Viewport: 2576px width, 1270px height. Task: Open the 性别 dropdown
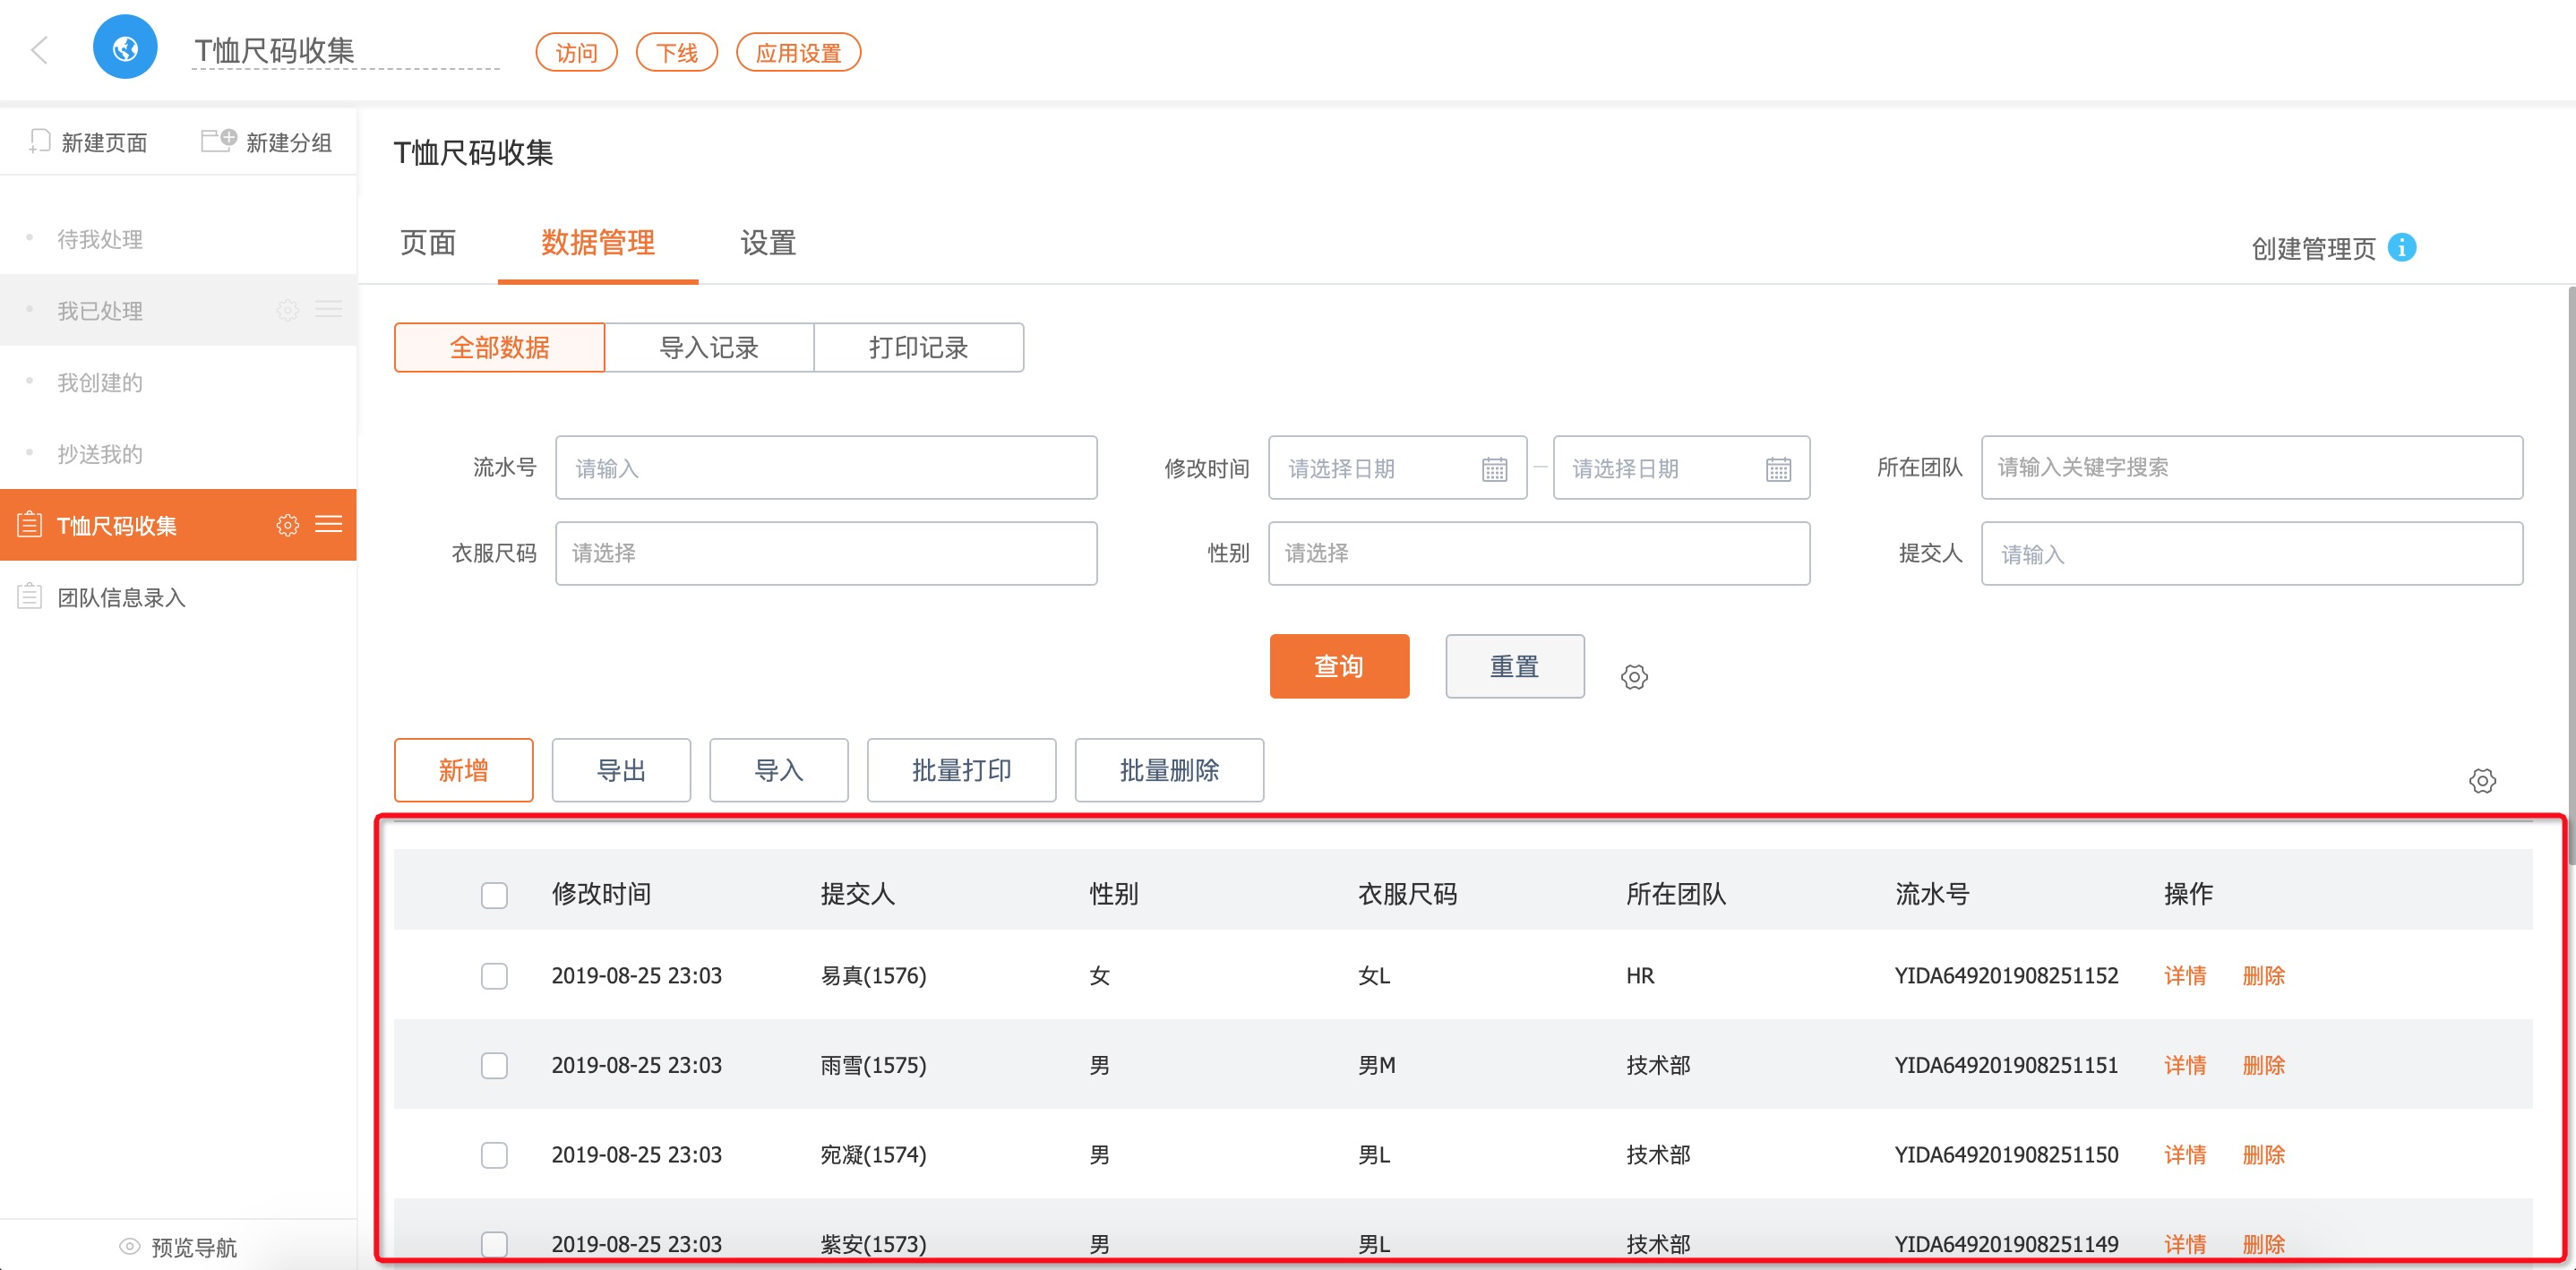pos(1538,553)
